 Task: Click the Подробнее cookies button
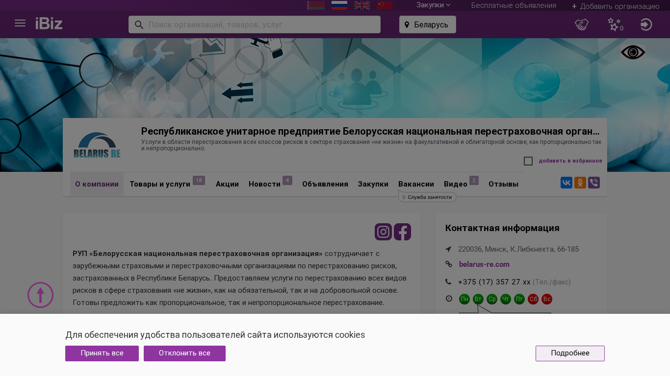click(570, 353)
